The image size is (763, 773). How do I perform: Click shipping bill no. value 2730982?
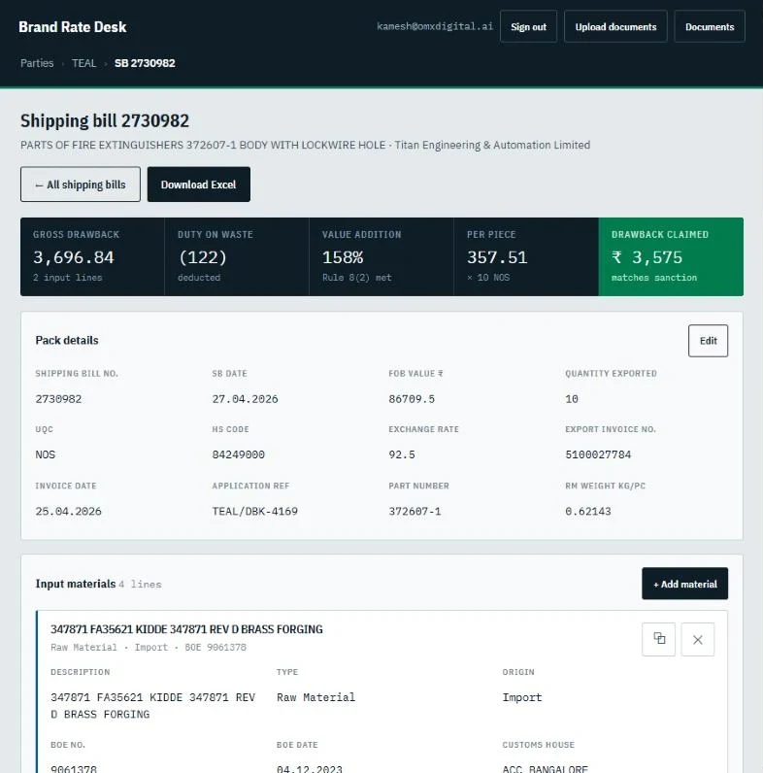pyautogui.click(x=58, y=399)
